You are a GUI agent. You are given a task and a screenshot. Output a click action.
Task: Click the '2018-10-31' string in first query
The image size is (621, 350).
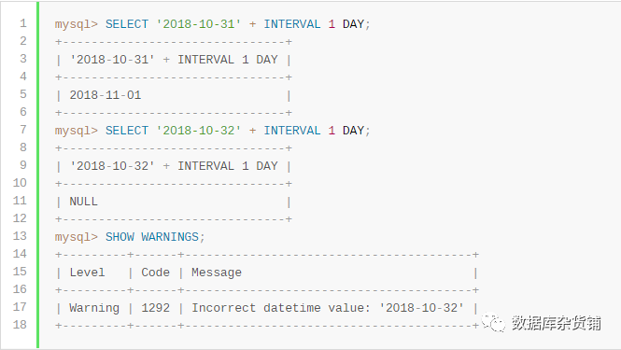[x=198, y=24]
